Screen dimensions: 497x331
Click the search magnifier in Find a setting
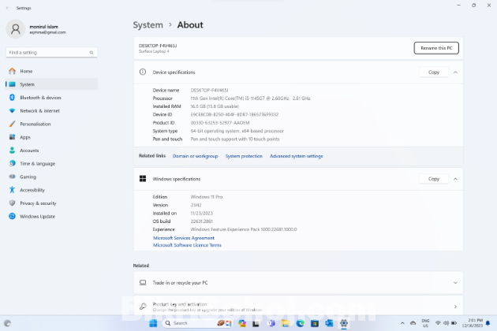coord(92,53)
